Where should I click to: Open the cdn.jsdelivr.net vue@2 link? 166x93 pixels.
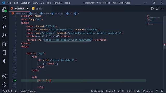(68, 40)
